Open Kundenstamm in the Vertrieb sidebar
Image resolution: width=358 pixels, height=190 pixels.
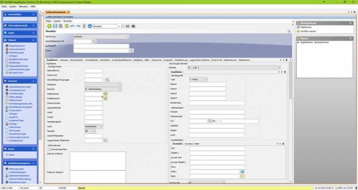[16, 110]
